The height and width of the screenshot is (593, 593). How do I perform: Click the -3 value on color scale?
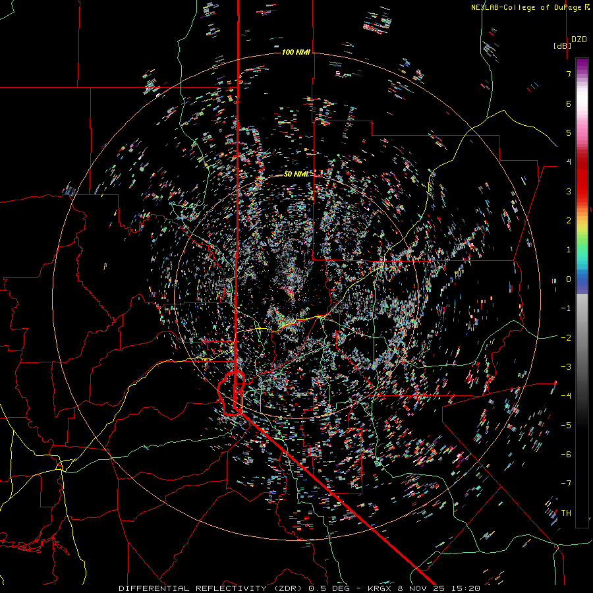566,367
